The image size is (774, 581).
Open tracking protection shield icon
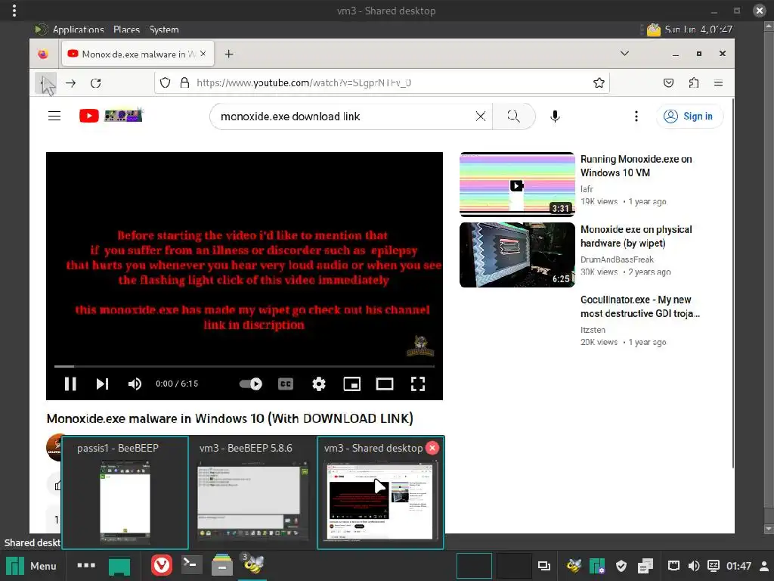[166, 82]
